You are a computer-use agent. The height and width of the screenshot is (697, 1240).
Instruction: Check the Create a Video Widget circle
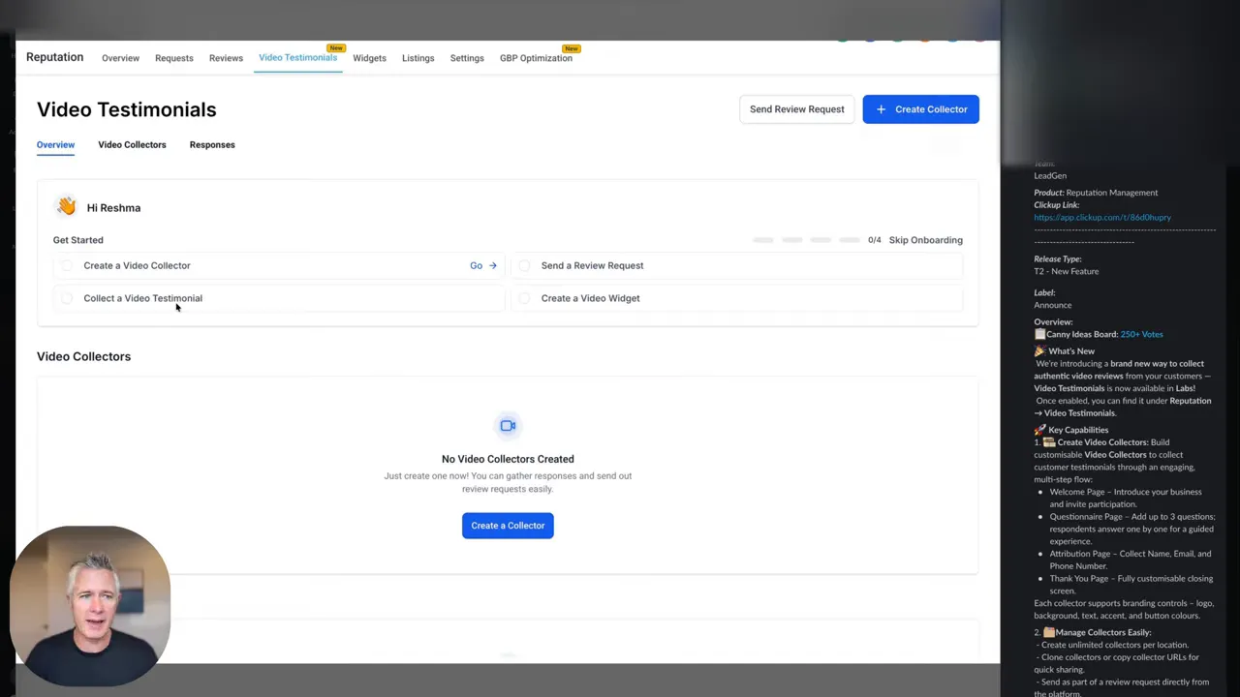(x=524, y=298)
